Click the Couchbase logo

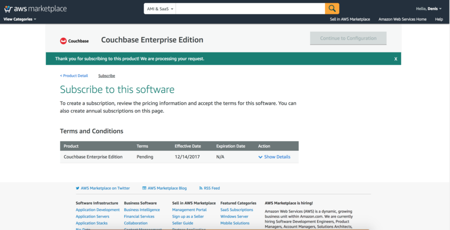click(x=74, y=41)
